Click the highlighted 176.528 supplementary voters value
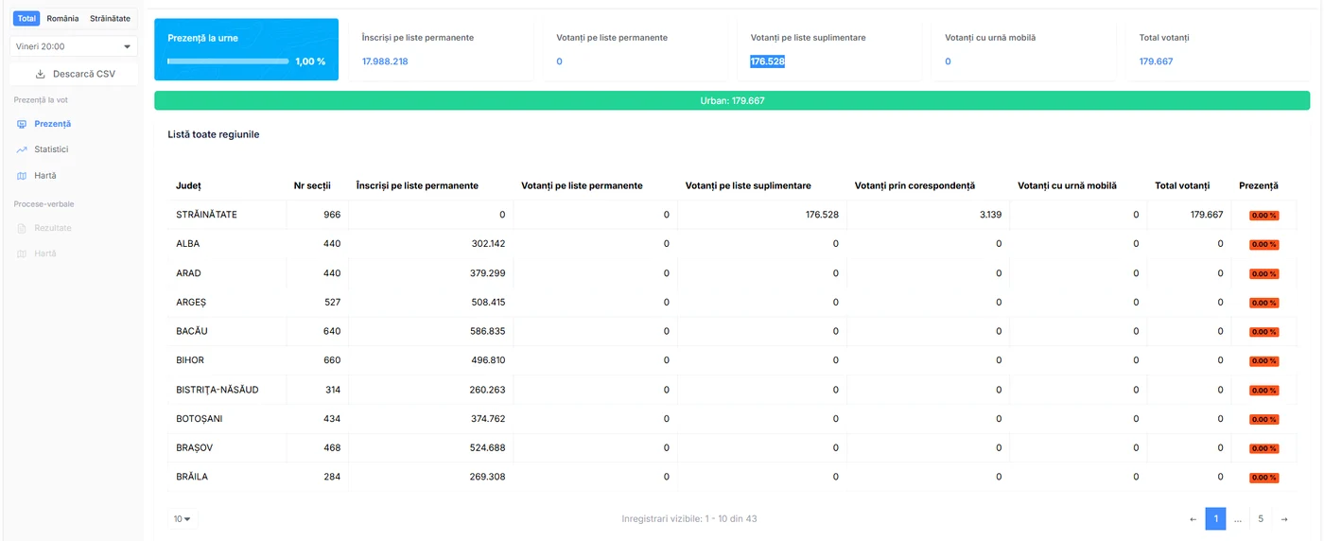Viewport: 1324px width, 541px height. (768, 61)
